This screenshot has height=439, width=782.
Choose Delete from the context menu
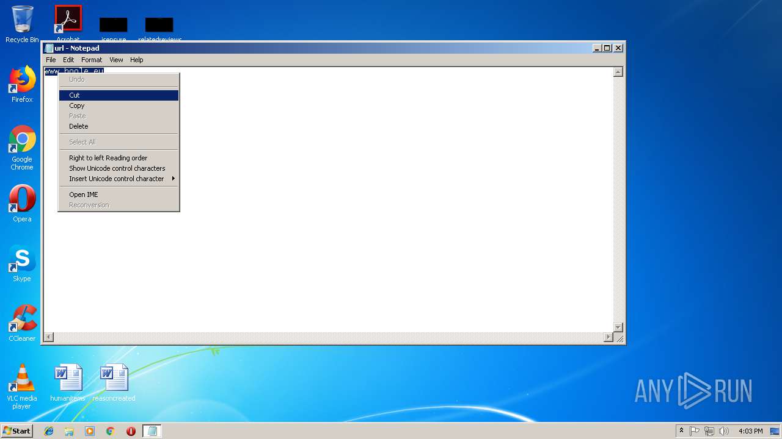pos(119,126)
